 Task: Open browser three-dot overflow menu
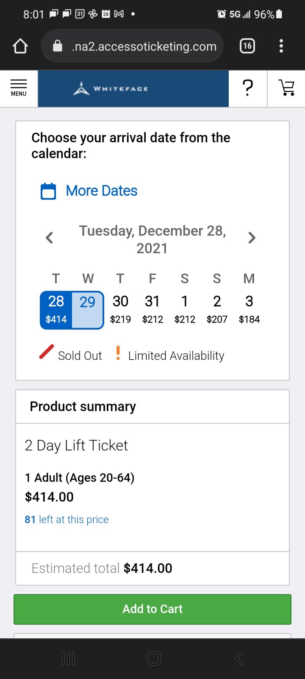click(x=281, y=46)
